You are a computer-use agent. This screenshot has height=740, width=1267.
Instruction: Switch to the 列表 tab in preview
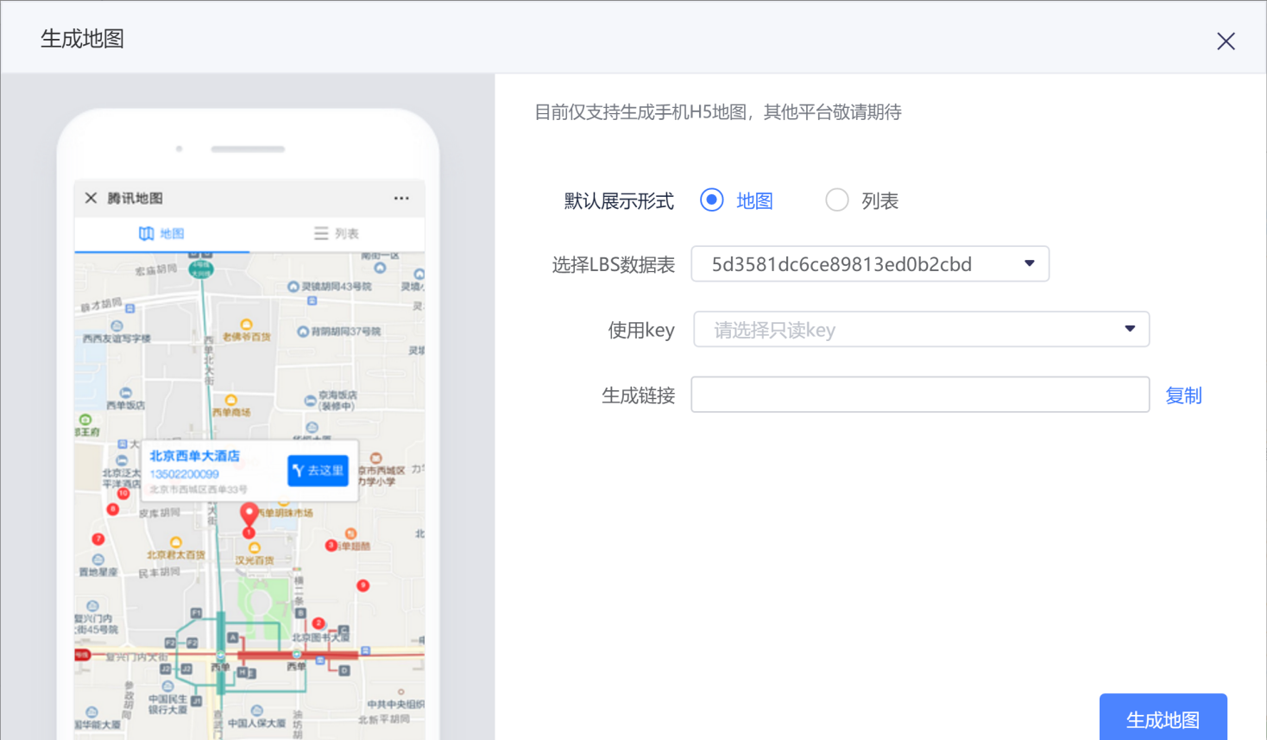coord(337,233)
